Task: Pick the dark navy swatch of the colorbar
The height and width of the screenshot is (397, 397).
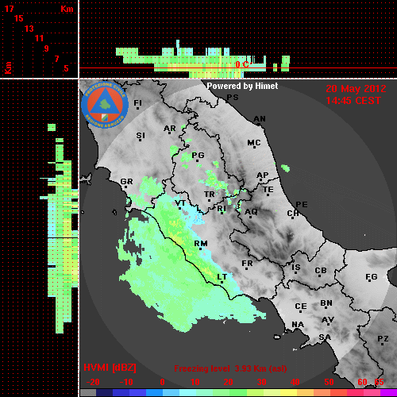Action: [104, 393]
